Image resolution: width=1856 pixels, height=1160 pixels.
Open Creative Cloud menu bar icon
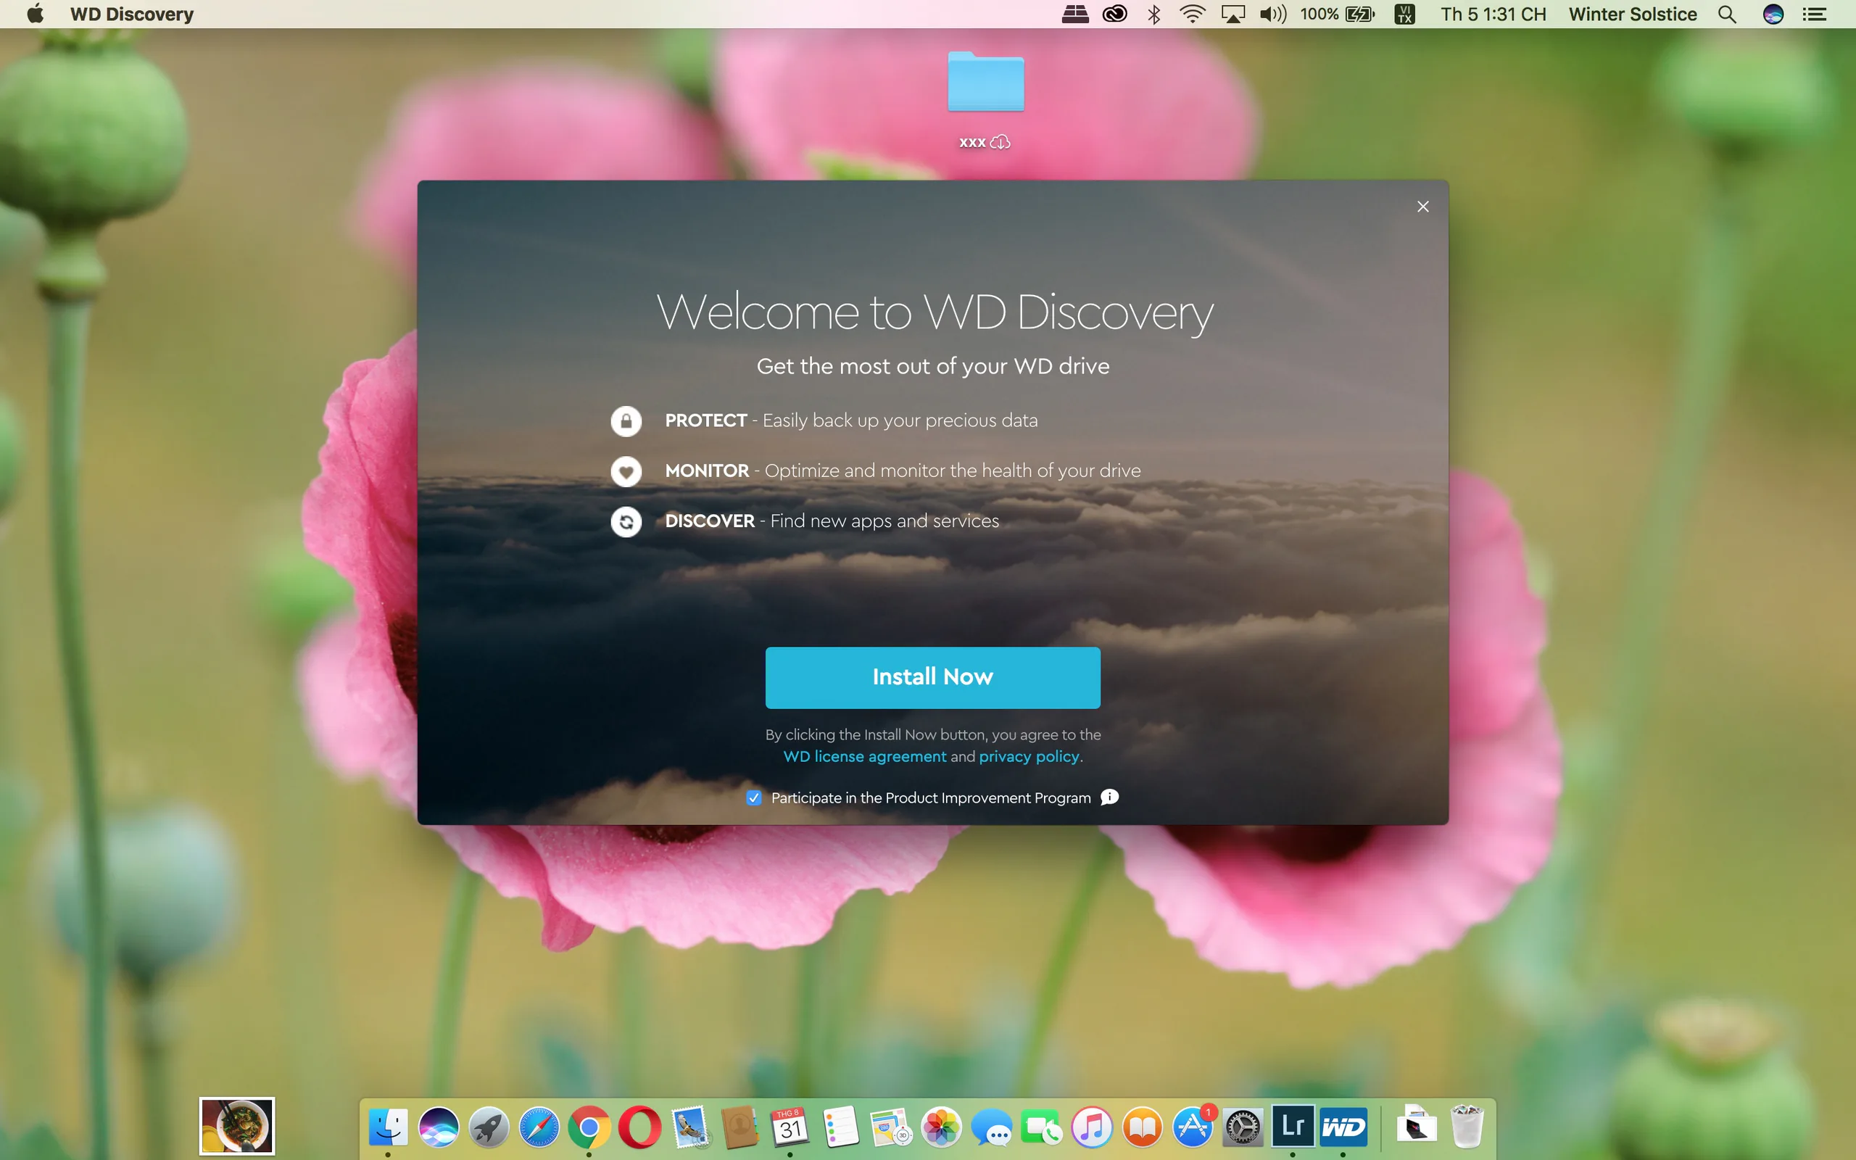[x=1115, y=14]
